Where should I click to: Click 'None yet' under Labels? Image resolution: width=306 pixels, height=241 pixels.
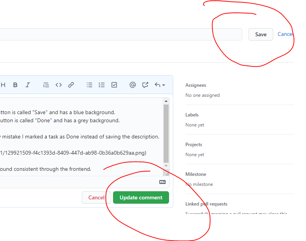(x=195, y=125)
